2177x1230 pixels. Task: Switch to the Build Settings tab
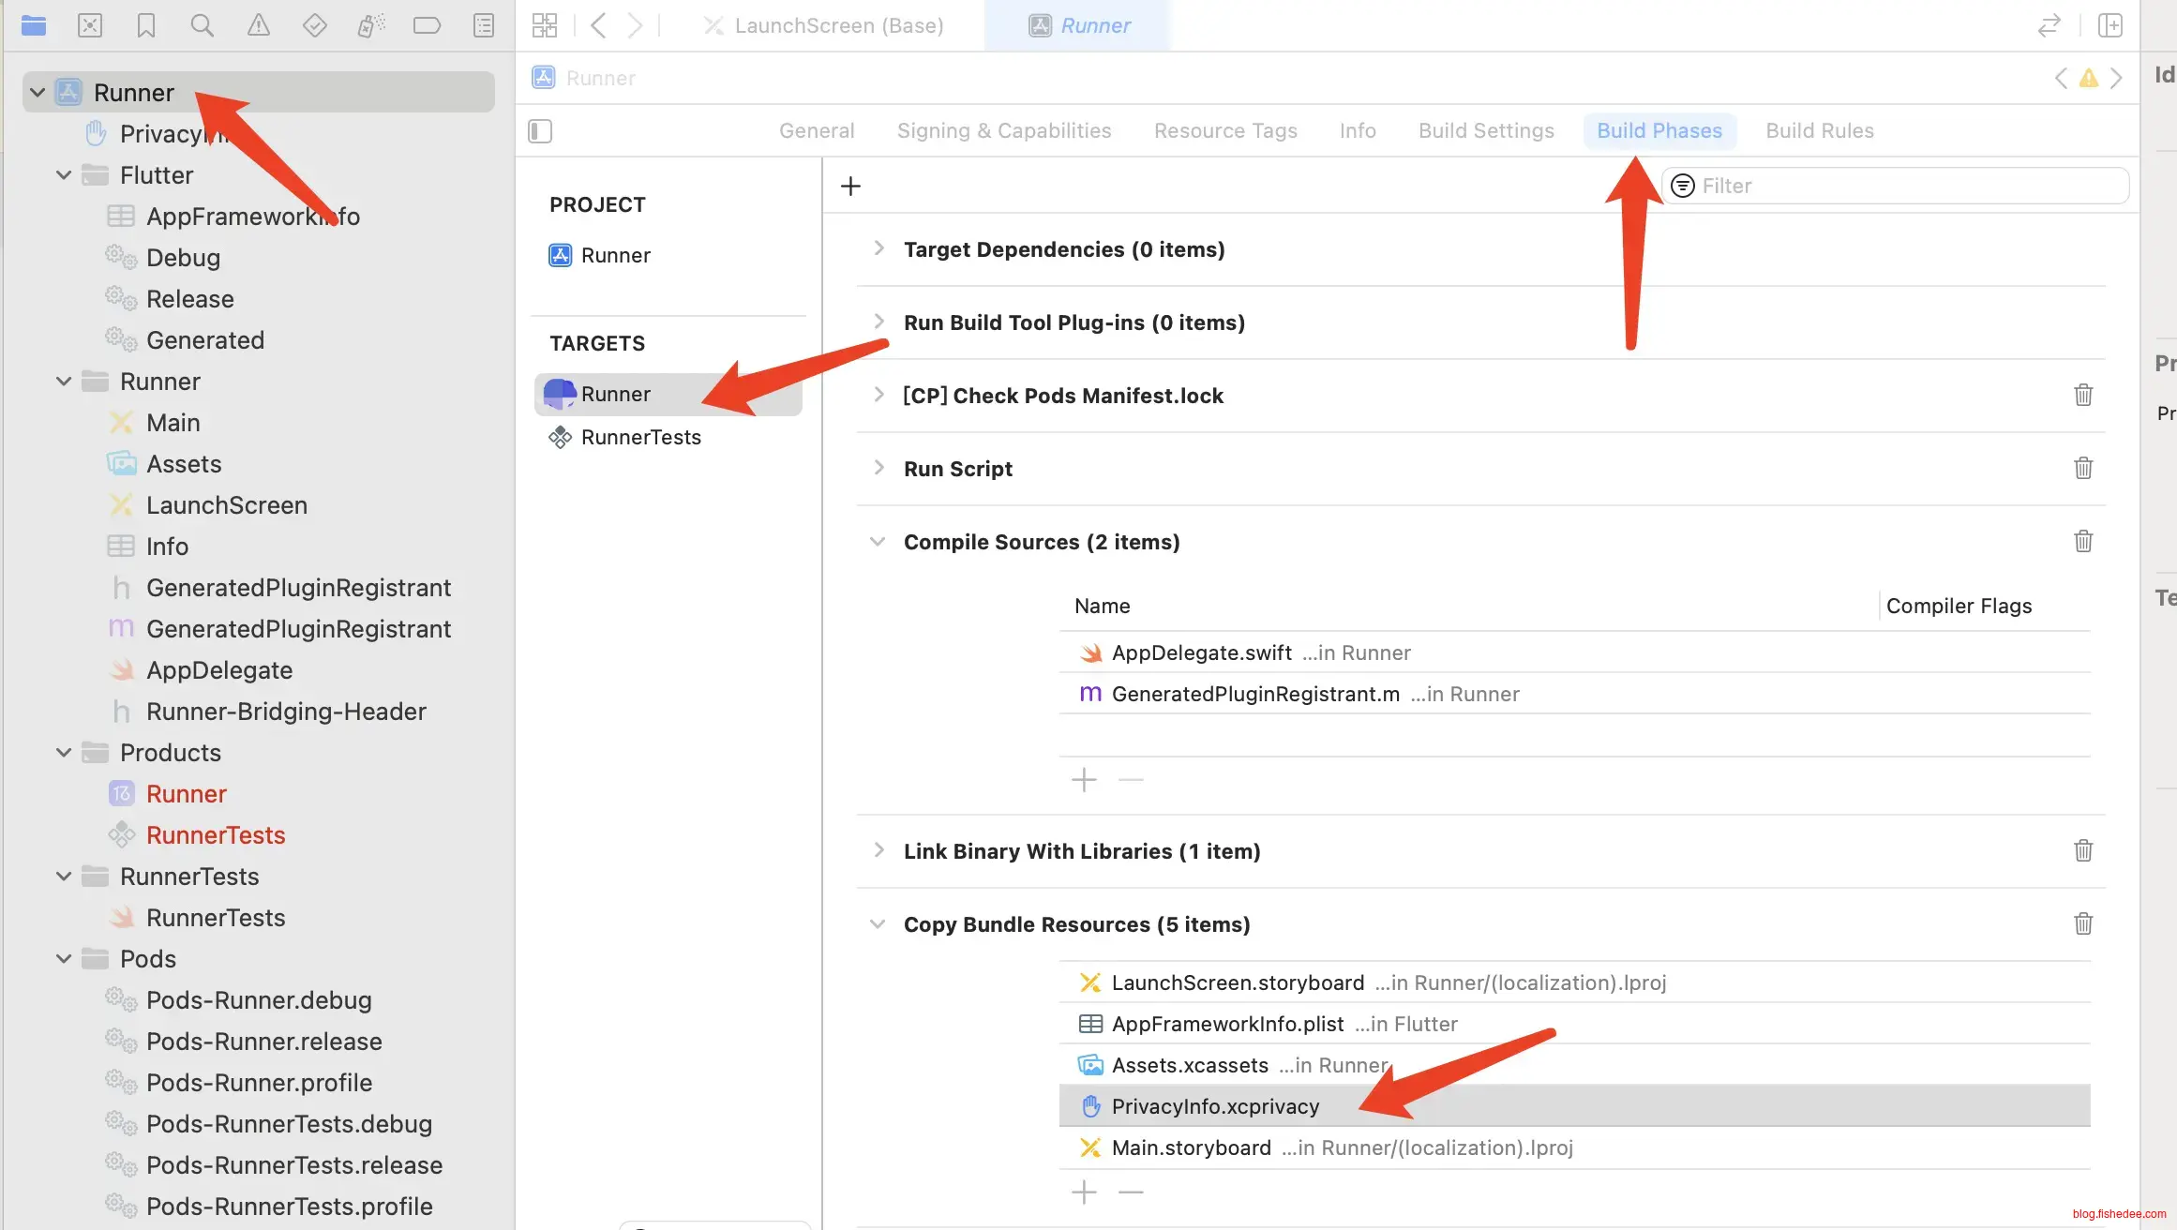[1485, 131]
